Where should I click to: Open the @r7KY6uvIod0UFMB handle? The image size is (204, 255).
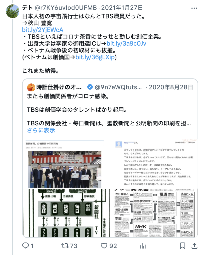[66, 8]
